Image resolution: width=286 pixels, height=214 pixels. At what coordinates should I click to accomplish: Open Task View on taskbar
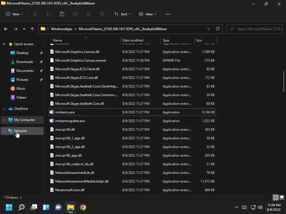coord(34,207)
